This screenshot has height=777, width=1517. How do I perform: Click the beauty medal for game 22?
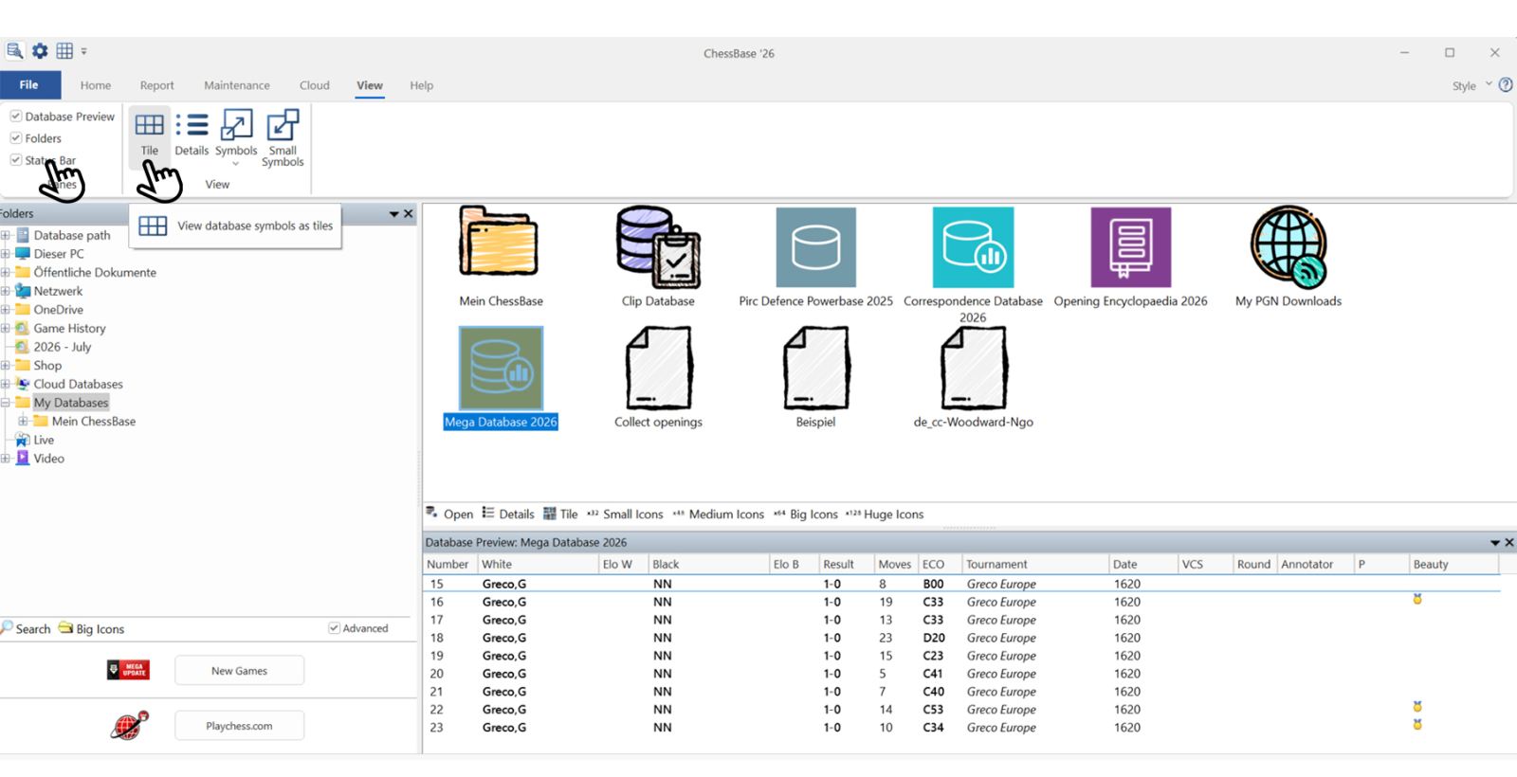[x=1417, y=707]
